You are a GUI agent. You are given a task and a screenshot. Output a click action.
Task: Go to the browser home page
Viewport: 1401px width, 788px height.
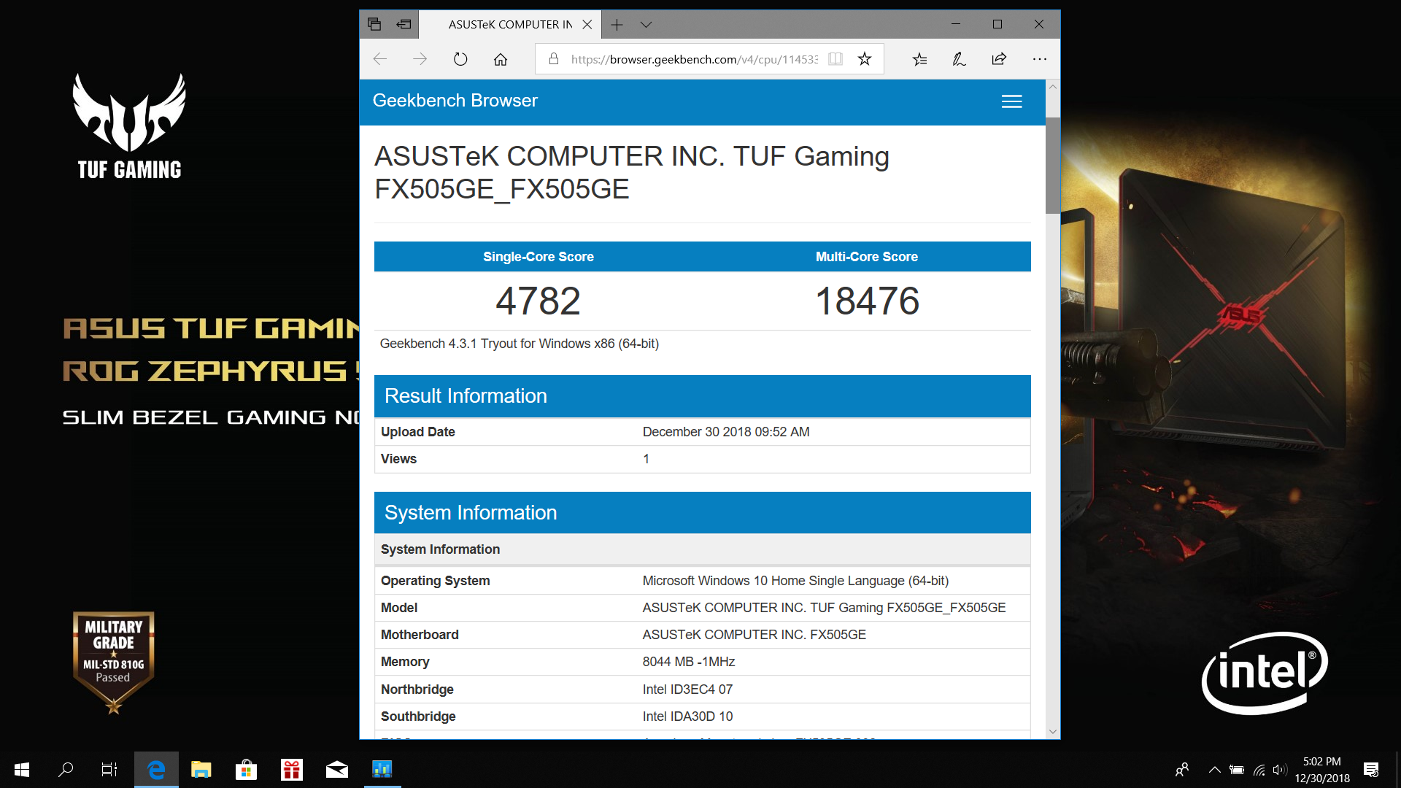pyautogui.click(x=501, y=59)
